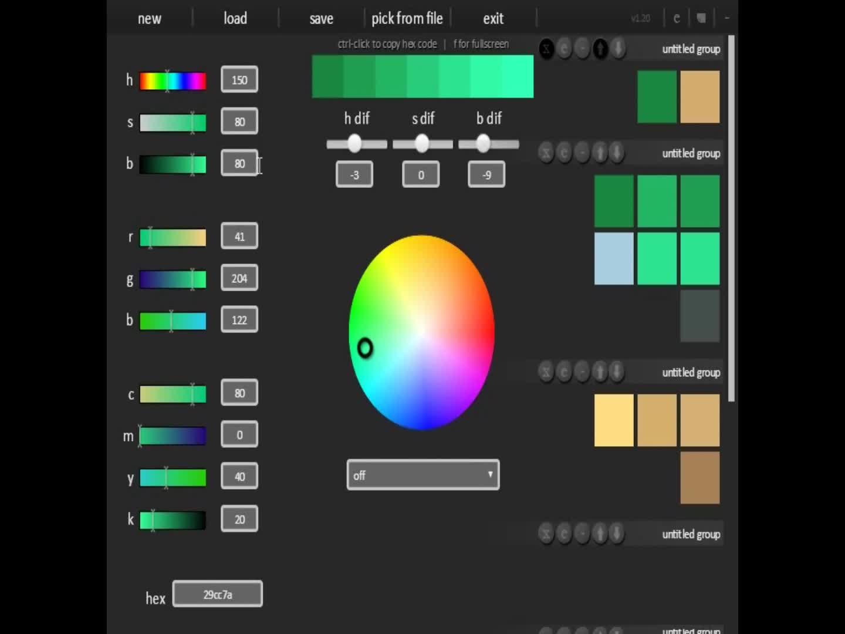The image size is (845, 634).
Task: Move the topmost group down with arrow icon
Action: [618, 49]
